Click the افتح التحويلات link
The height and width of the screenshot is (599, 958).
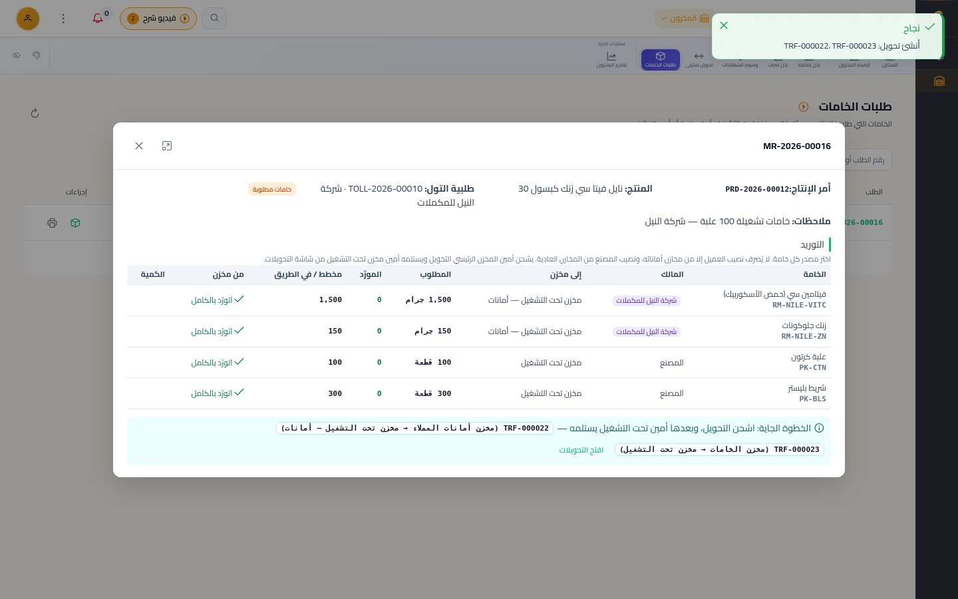[581, 450]
